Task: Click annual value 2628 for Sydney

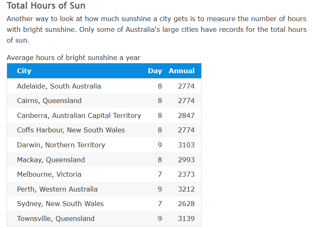Action: tap(186, 204)
